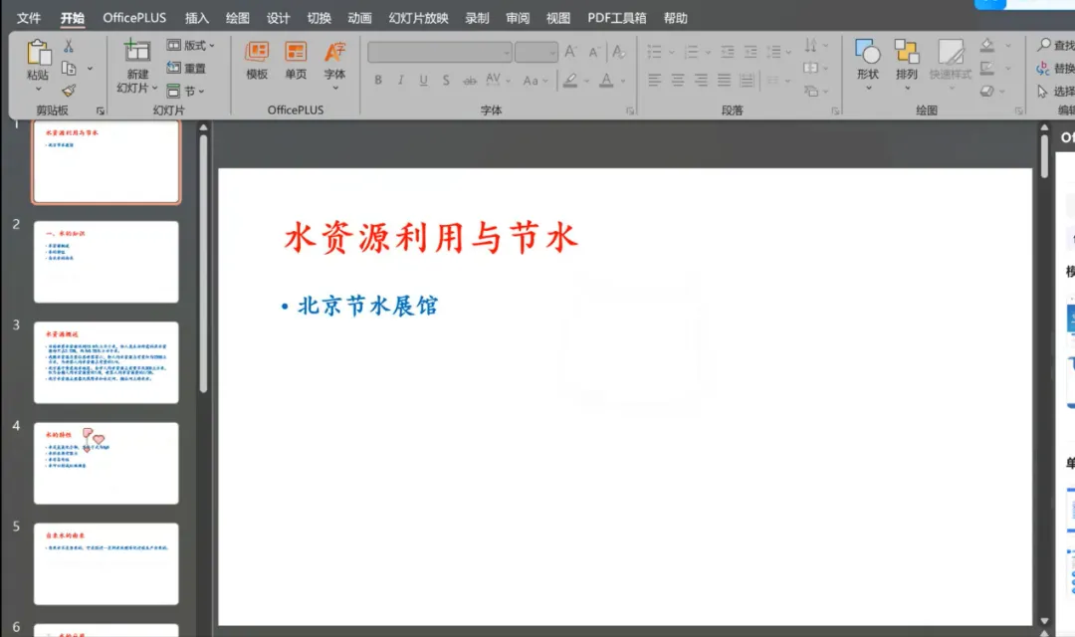The width and height of the screenshot is (1075, 637).
Task: Click the Cut scissors icon
Action: click(69, 47)
